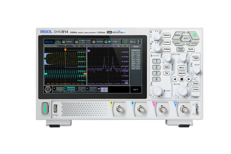Tap the Waveform View touch-gesture icon
The width and height of the screenshot is (231, 154).
pyautogui.click(x=75, y=46)
